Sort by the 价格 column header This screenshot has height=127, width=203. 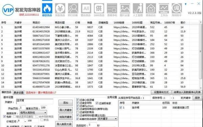coord(77,23)
